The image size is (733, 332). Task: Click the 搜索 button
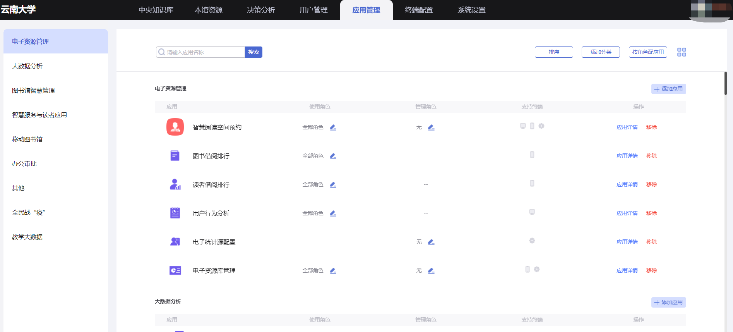click(253, 52)
